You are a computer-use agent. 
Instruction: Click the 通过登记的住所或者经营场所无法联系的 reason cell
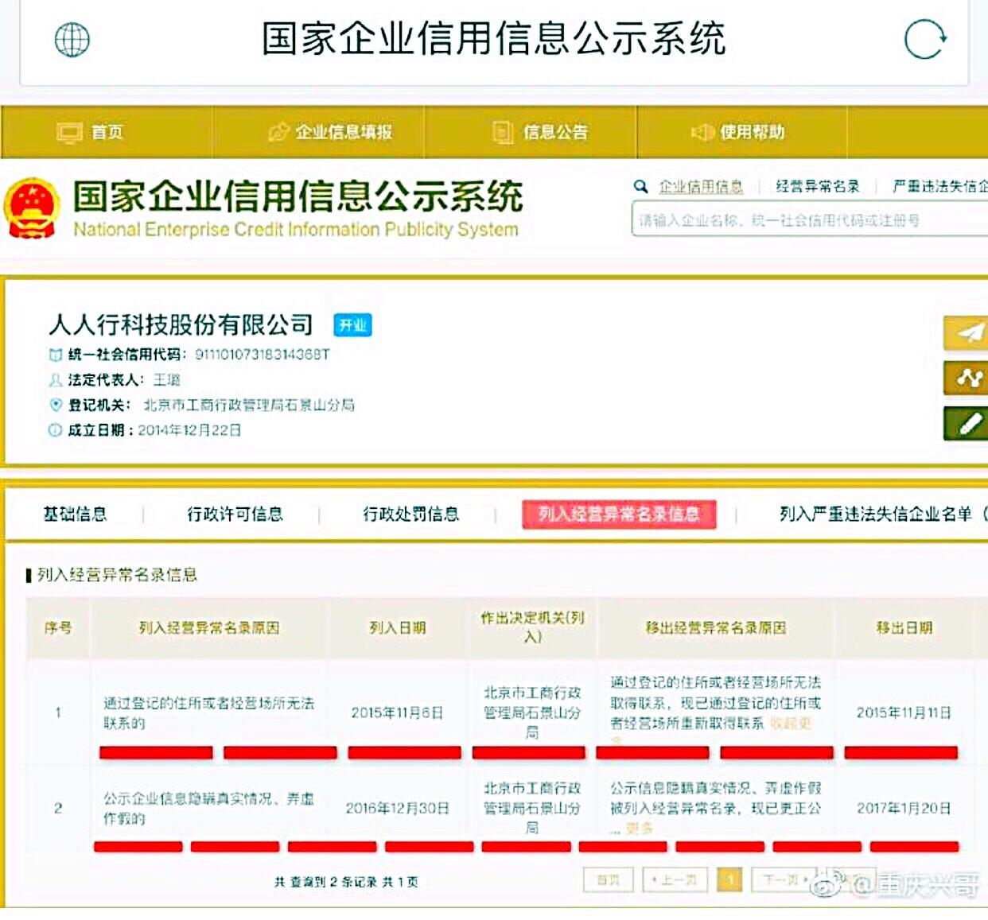[x=208, y=713]
